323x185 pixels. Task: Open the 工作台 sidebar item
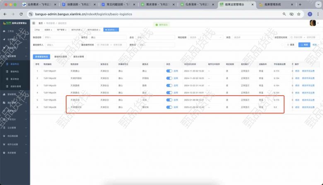point(11,31)
